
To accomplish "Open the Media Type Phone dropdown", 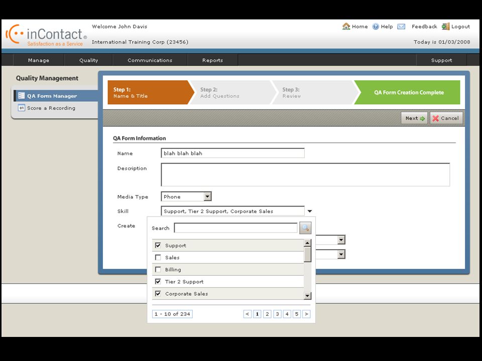I will (207, 197).
